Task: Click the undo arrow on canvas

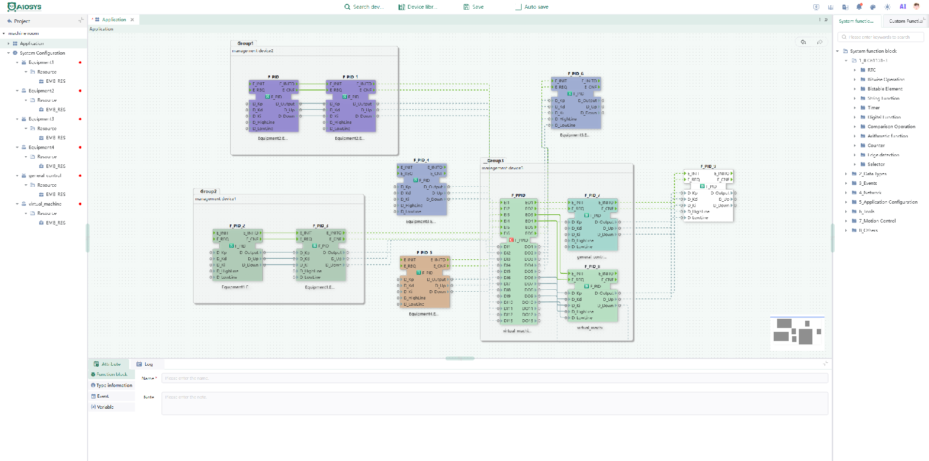Action: click(x=804, y=42)
